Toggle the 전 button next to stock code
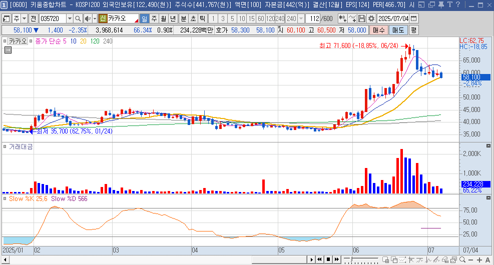The image size is (494, 265). [x=33, y=18]
